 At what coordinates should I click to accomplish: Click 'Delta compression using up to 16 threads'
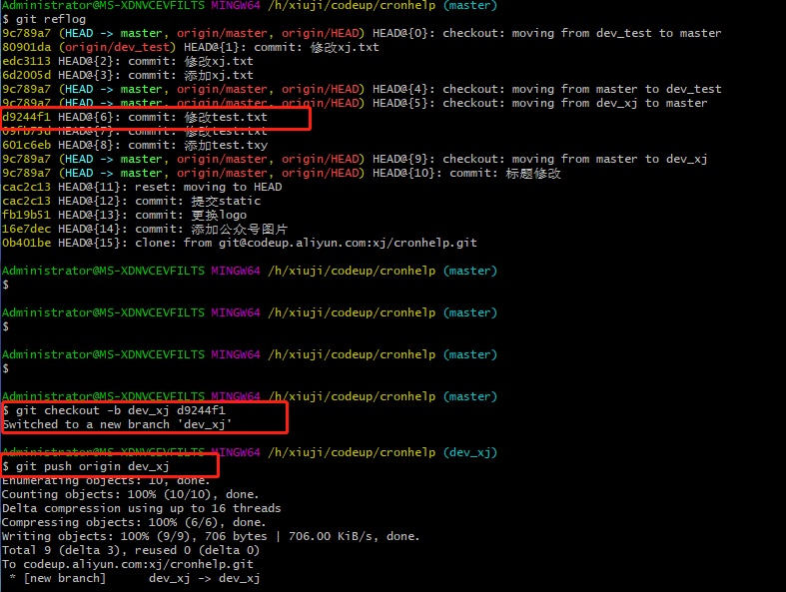(x=142, y=509)
